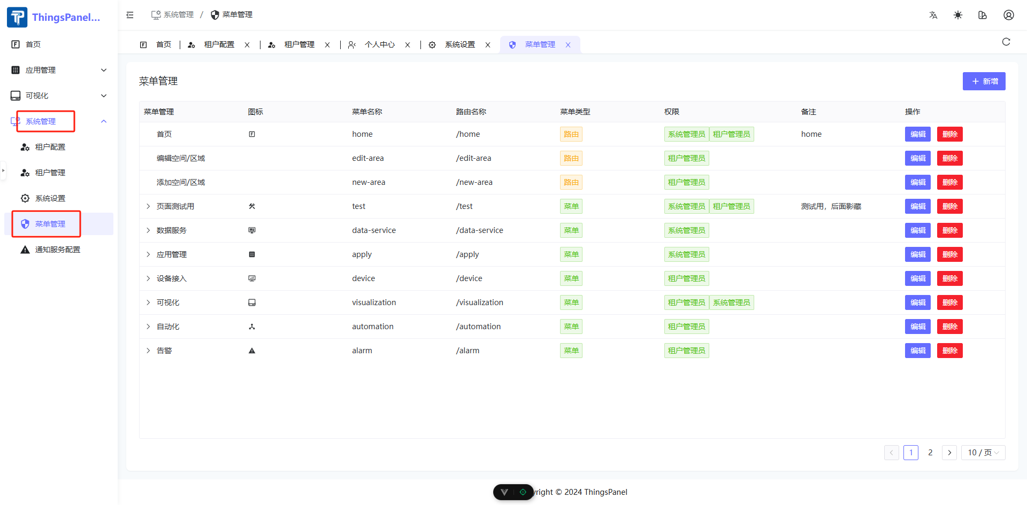Expand the 数据服务 menu row
The height and width of the screenshot is (505, 1027).
coord(148,230)
